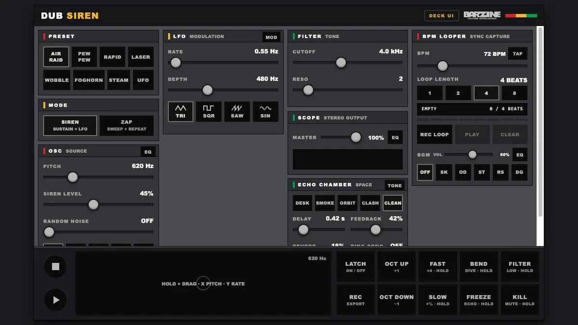Adjust the echo DELAY slider

tap(319, 230)
